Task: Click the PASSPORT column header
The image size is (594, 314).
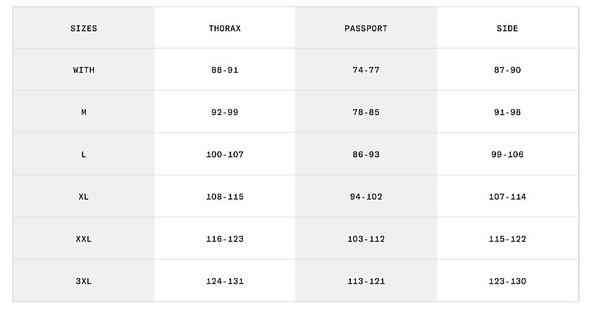Action: point(366,29)
